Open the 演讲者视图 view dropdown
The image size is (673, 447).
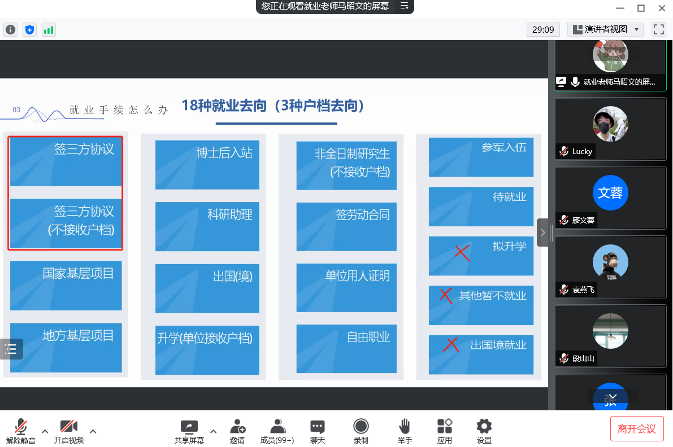tap(605, 29)
